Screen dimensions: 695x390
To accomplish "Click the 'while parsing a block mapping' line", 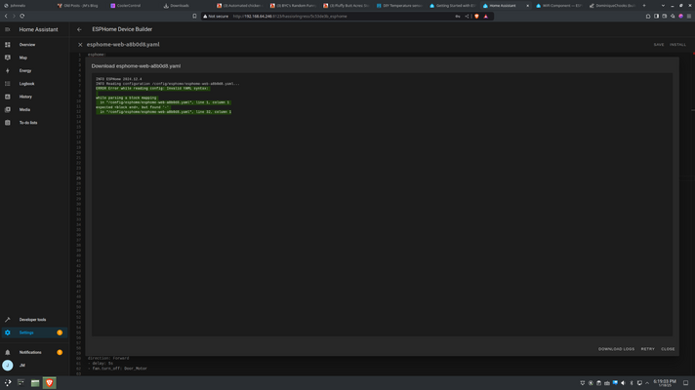I will coord(126,97).
